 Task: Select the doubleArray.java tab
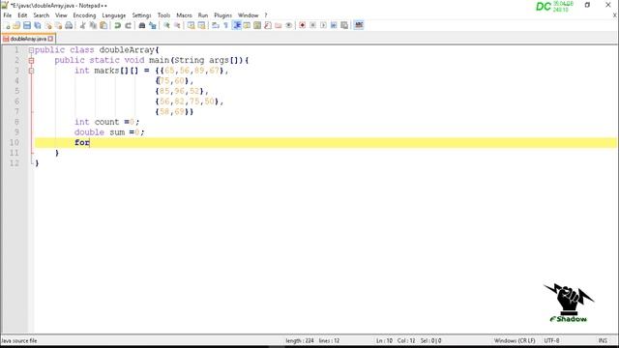click(x=28, y=39)
